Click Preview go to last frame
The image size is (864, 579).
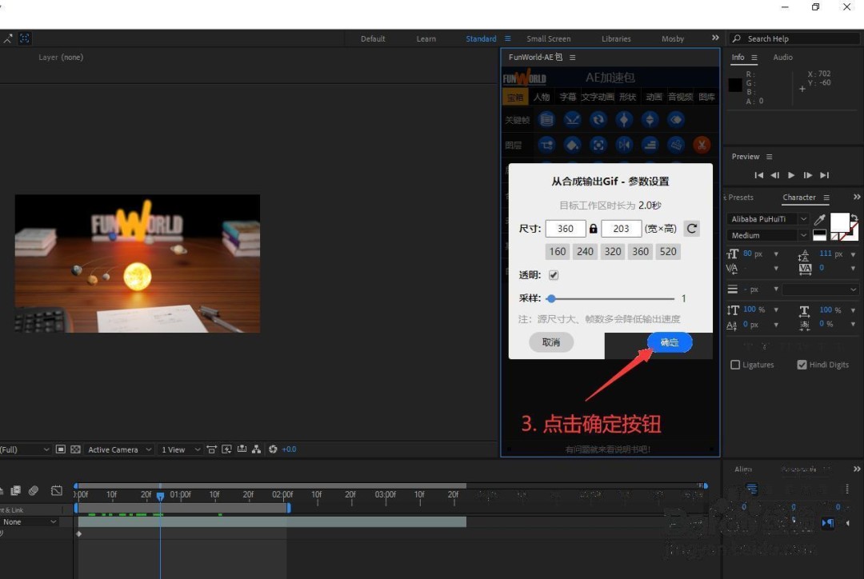pos(824,175)
